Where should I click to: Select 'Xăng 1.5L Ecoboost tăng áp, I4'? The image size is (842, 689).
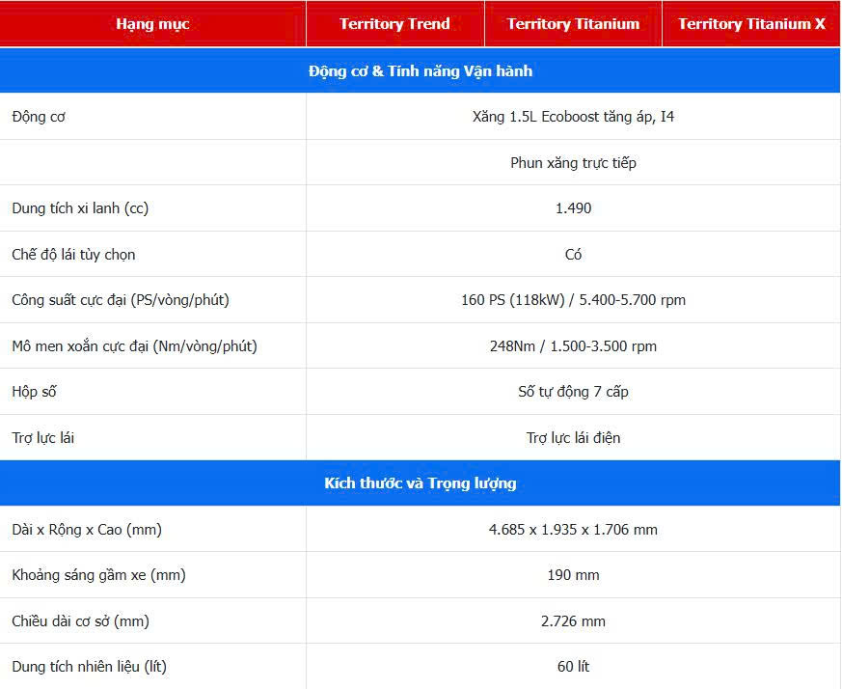point(573,117)
